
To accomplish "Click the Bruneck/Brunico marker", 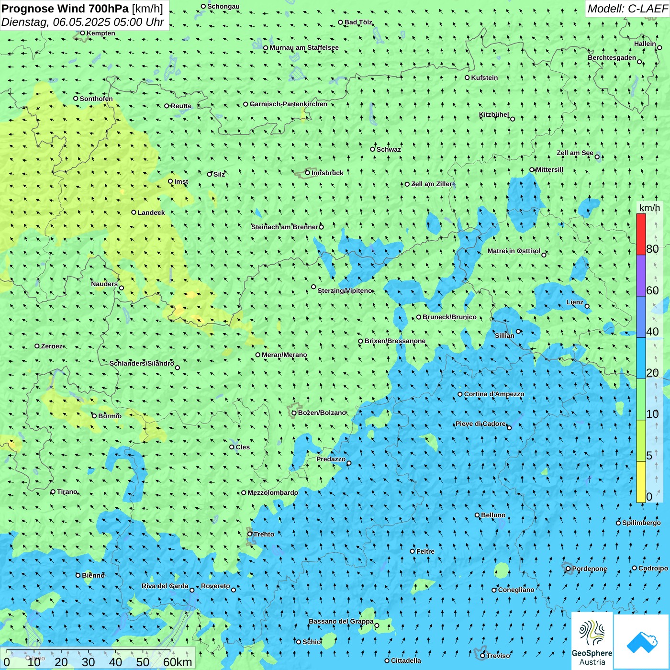I will point(419,317).
